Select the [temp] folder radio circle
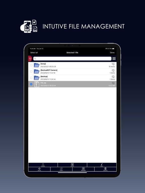 point(31,65)
